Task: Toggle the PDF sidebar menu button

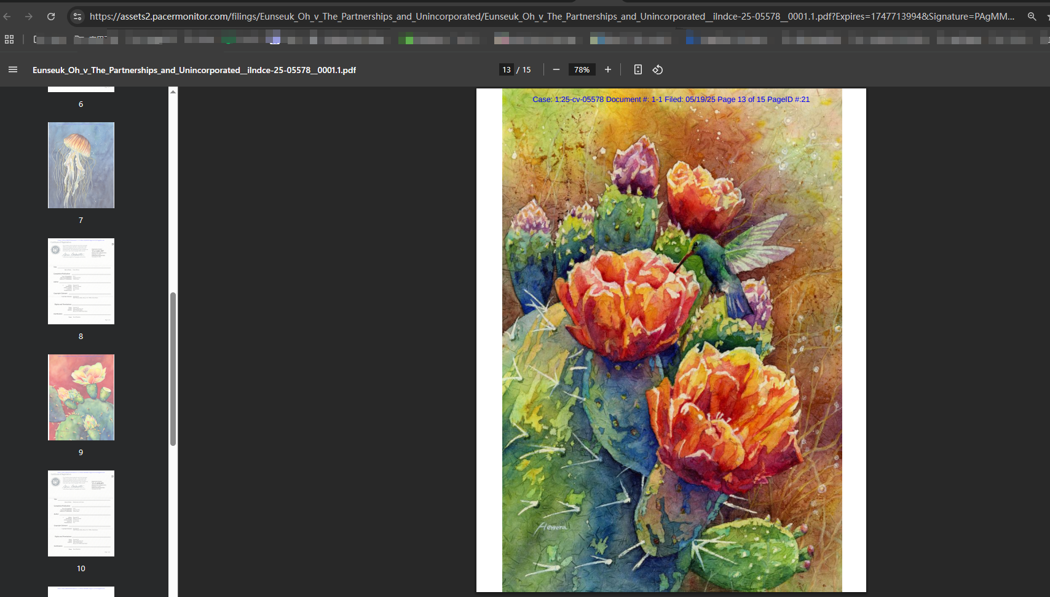Action: click(x=13, y=70)
